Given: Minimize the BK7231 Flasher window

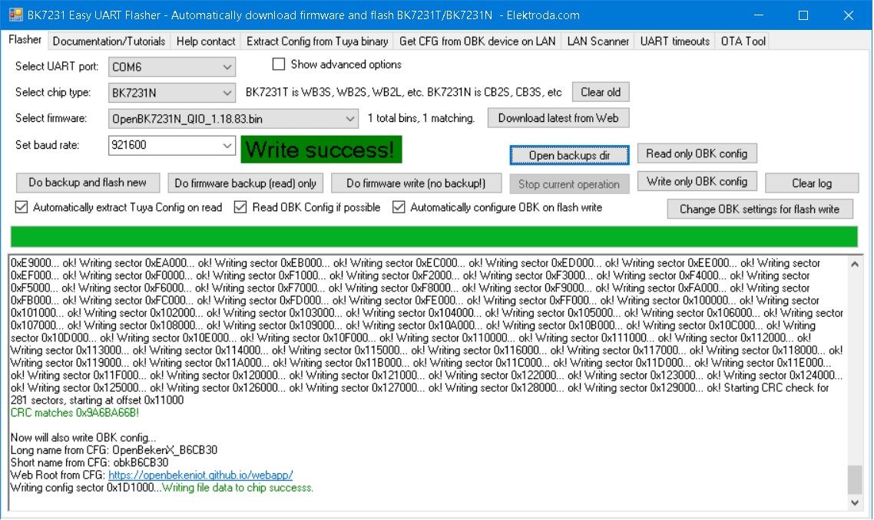Looking at the screenshot, I should pos(759,15).
